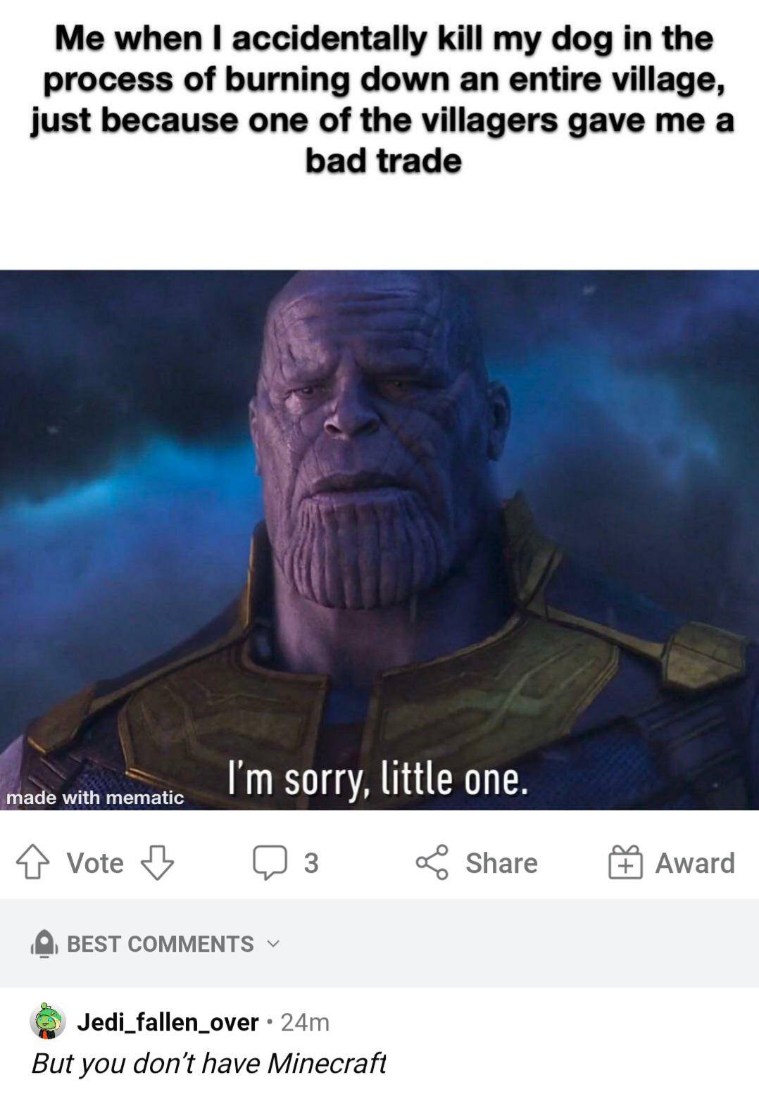Open the Jedi_fallen_over username link
Screen dimensions: 759x1094
point(168,1021)
